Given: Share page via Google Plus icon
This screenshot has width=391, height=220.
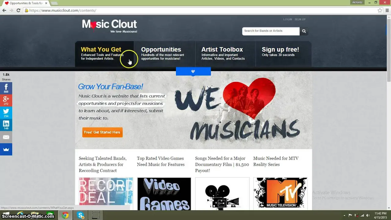Looking at the screenshot, I should pos(6,100).
